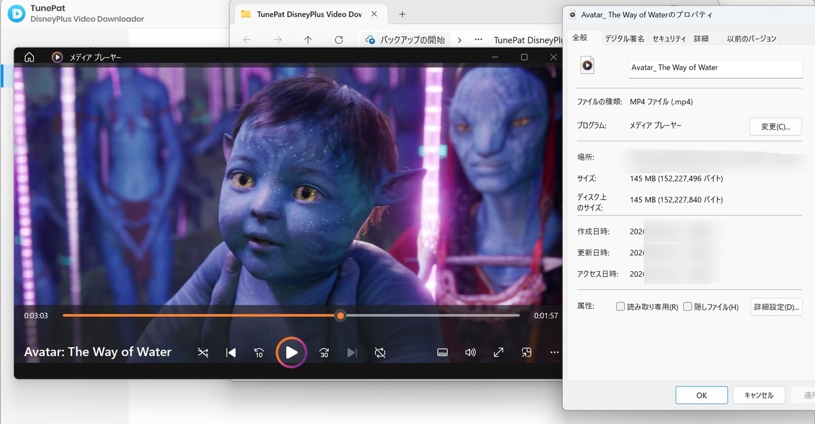Open Explorer breadcrumb overflow ellipsis
This screenshot has width=815, height=424.
[478, 39]
